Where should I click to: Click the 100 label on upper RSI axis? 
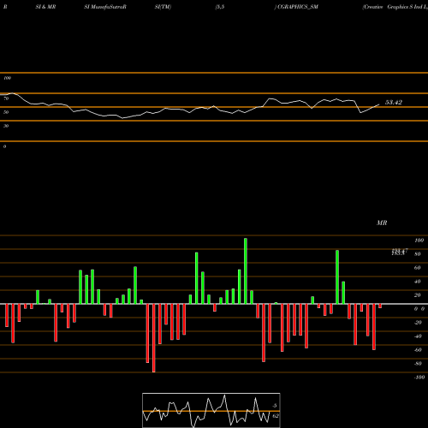click(7, 78)
